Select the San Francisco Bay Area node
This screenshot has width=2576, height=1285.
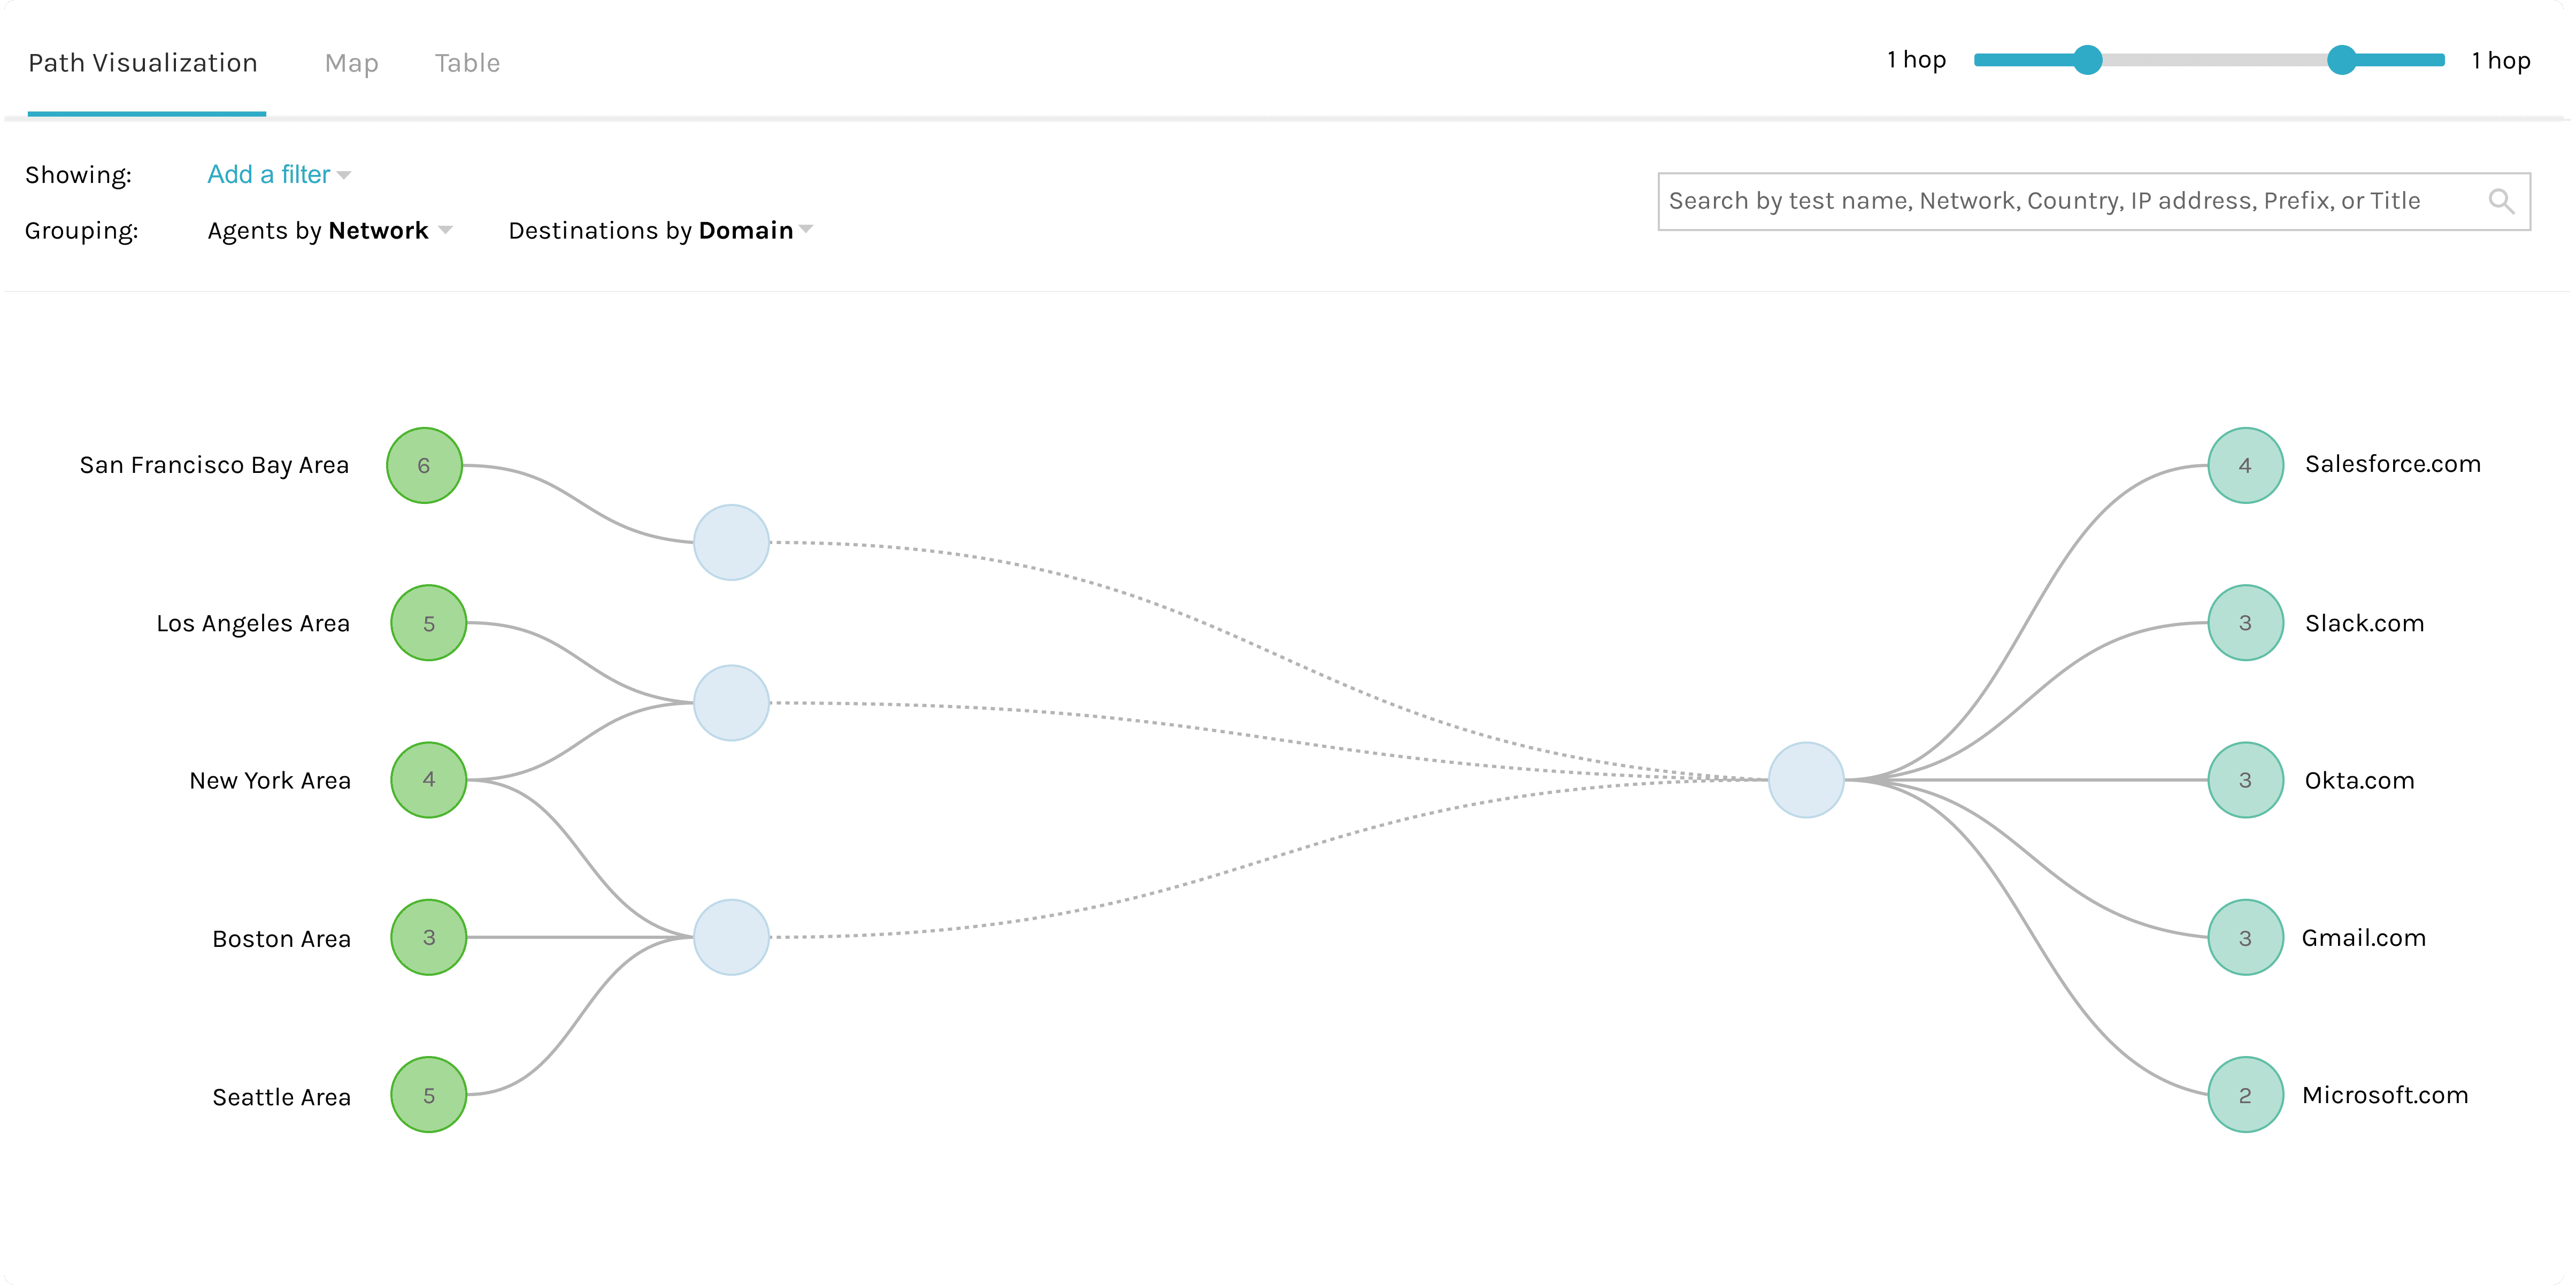(424, 465)
